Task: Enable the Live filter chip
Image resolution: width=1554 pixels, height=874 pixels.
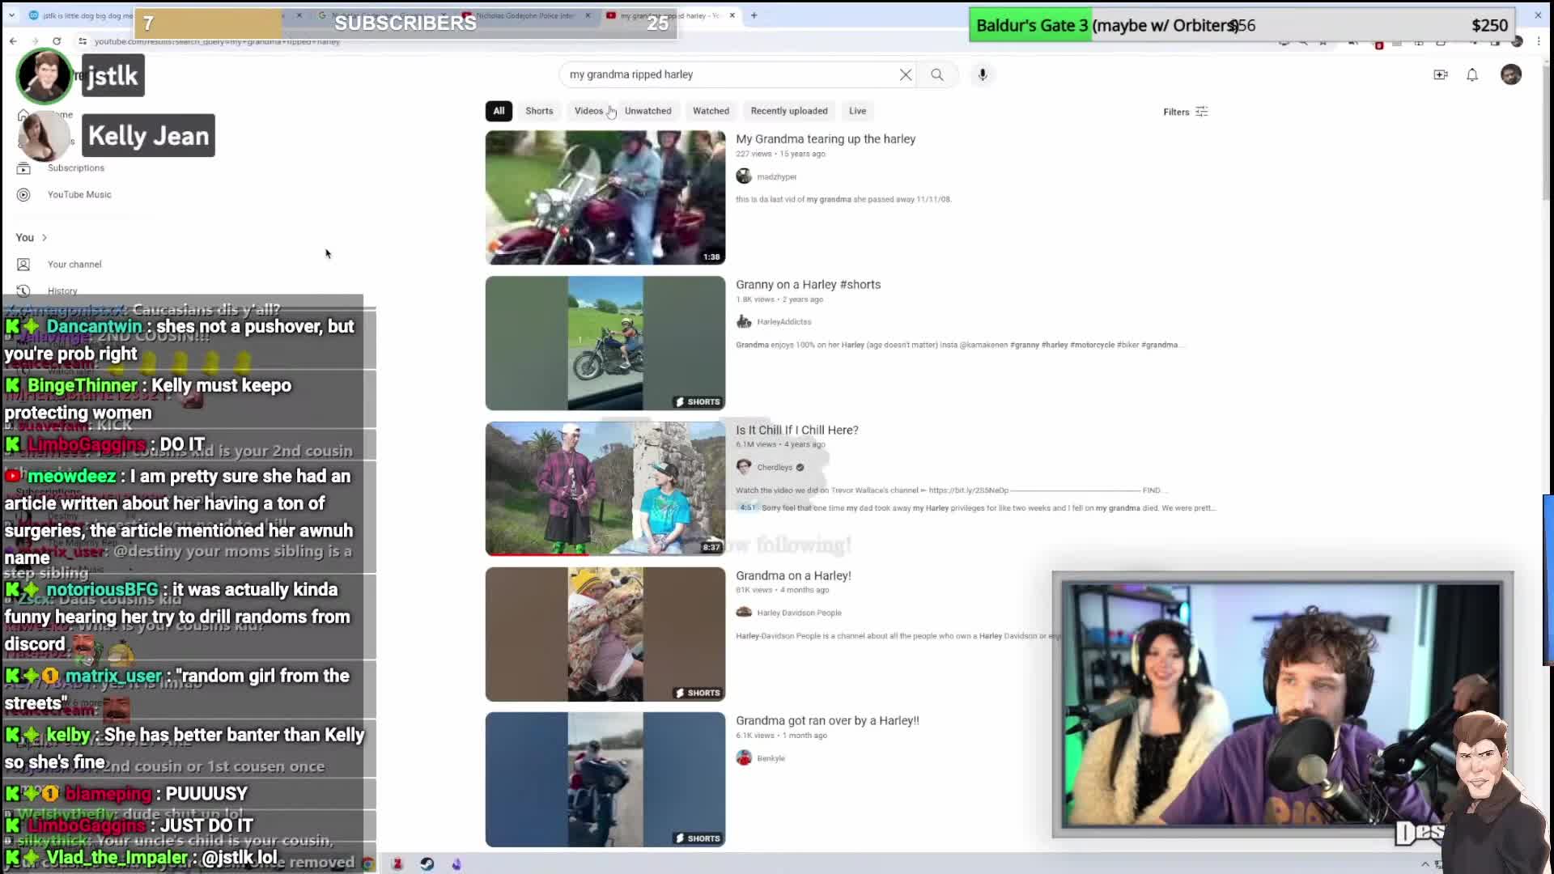Action: pos(857,111)
